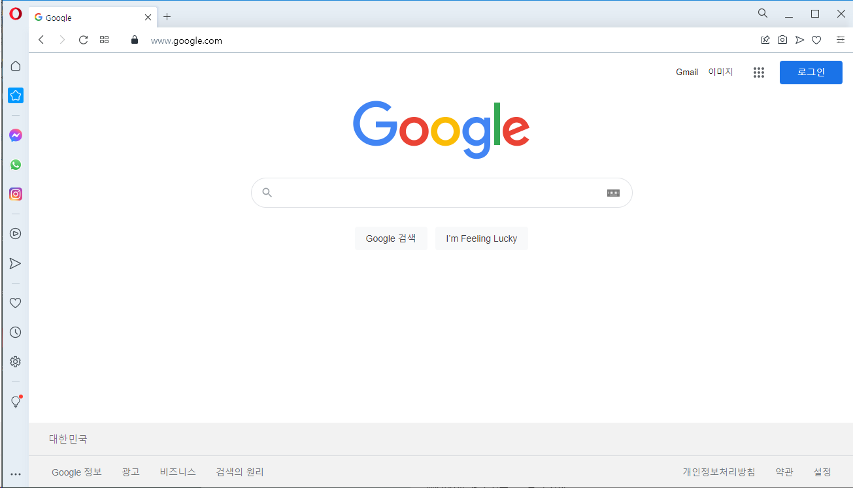Go forward to next page

[62, 40]
